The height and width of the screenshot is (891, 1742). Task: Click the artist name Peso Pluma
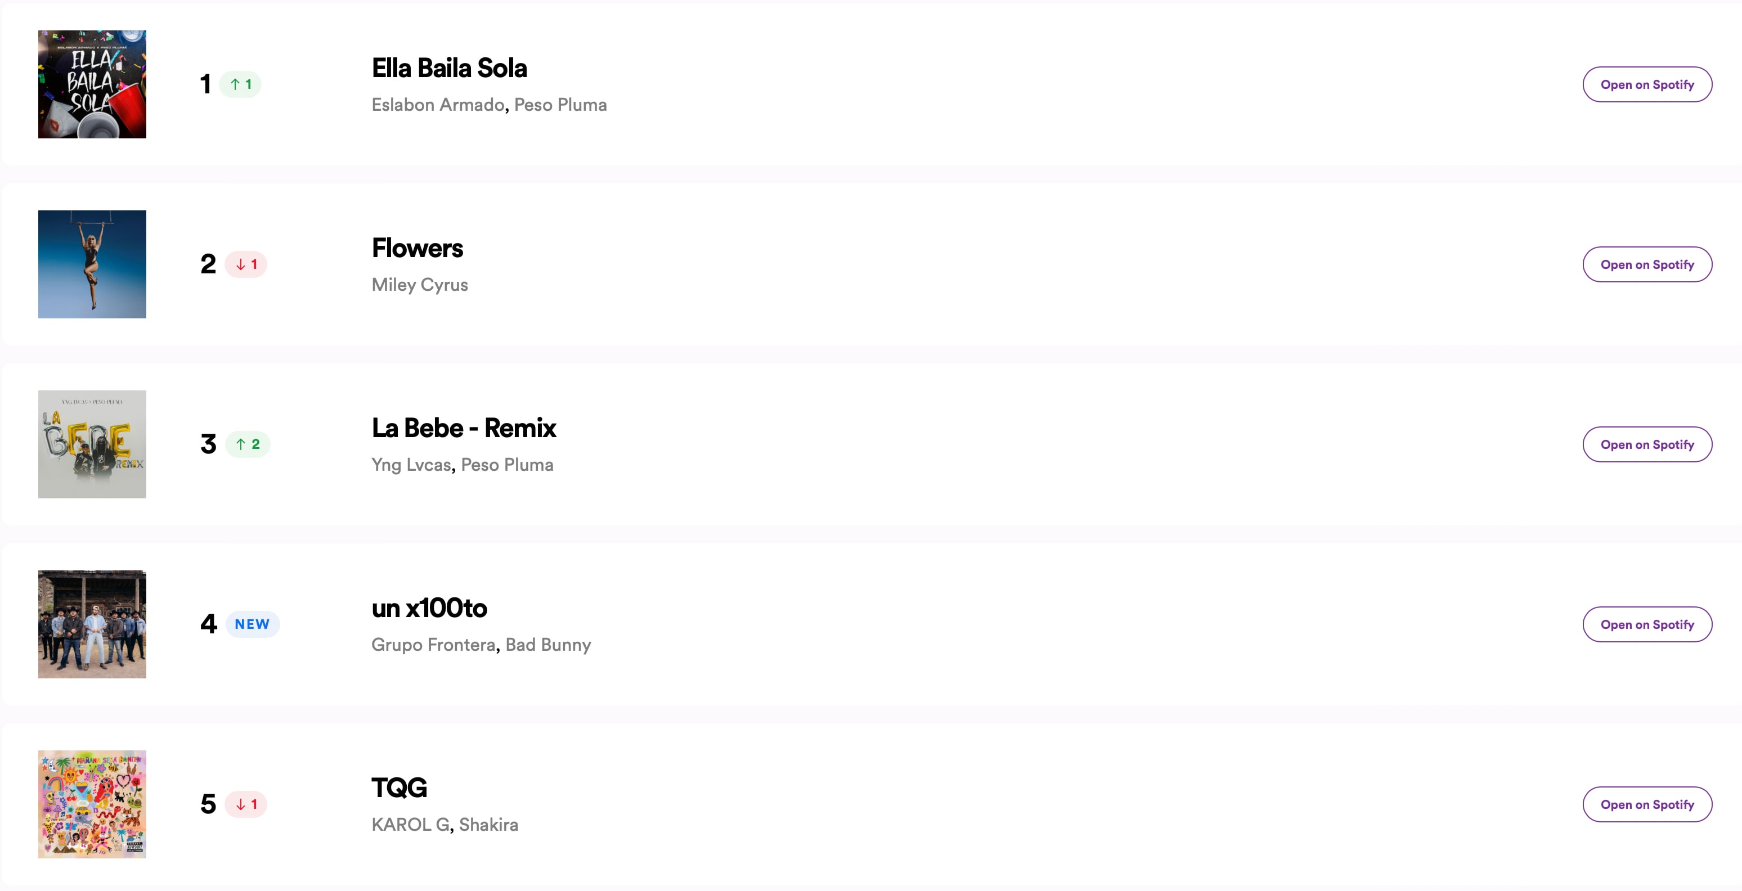[560, 104]
